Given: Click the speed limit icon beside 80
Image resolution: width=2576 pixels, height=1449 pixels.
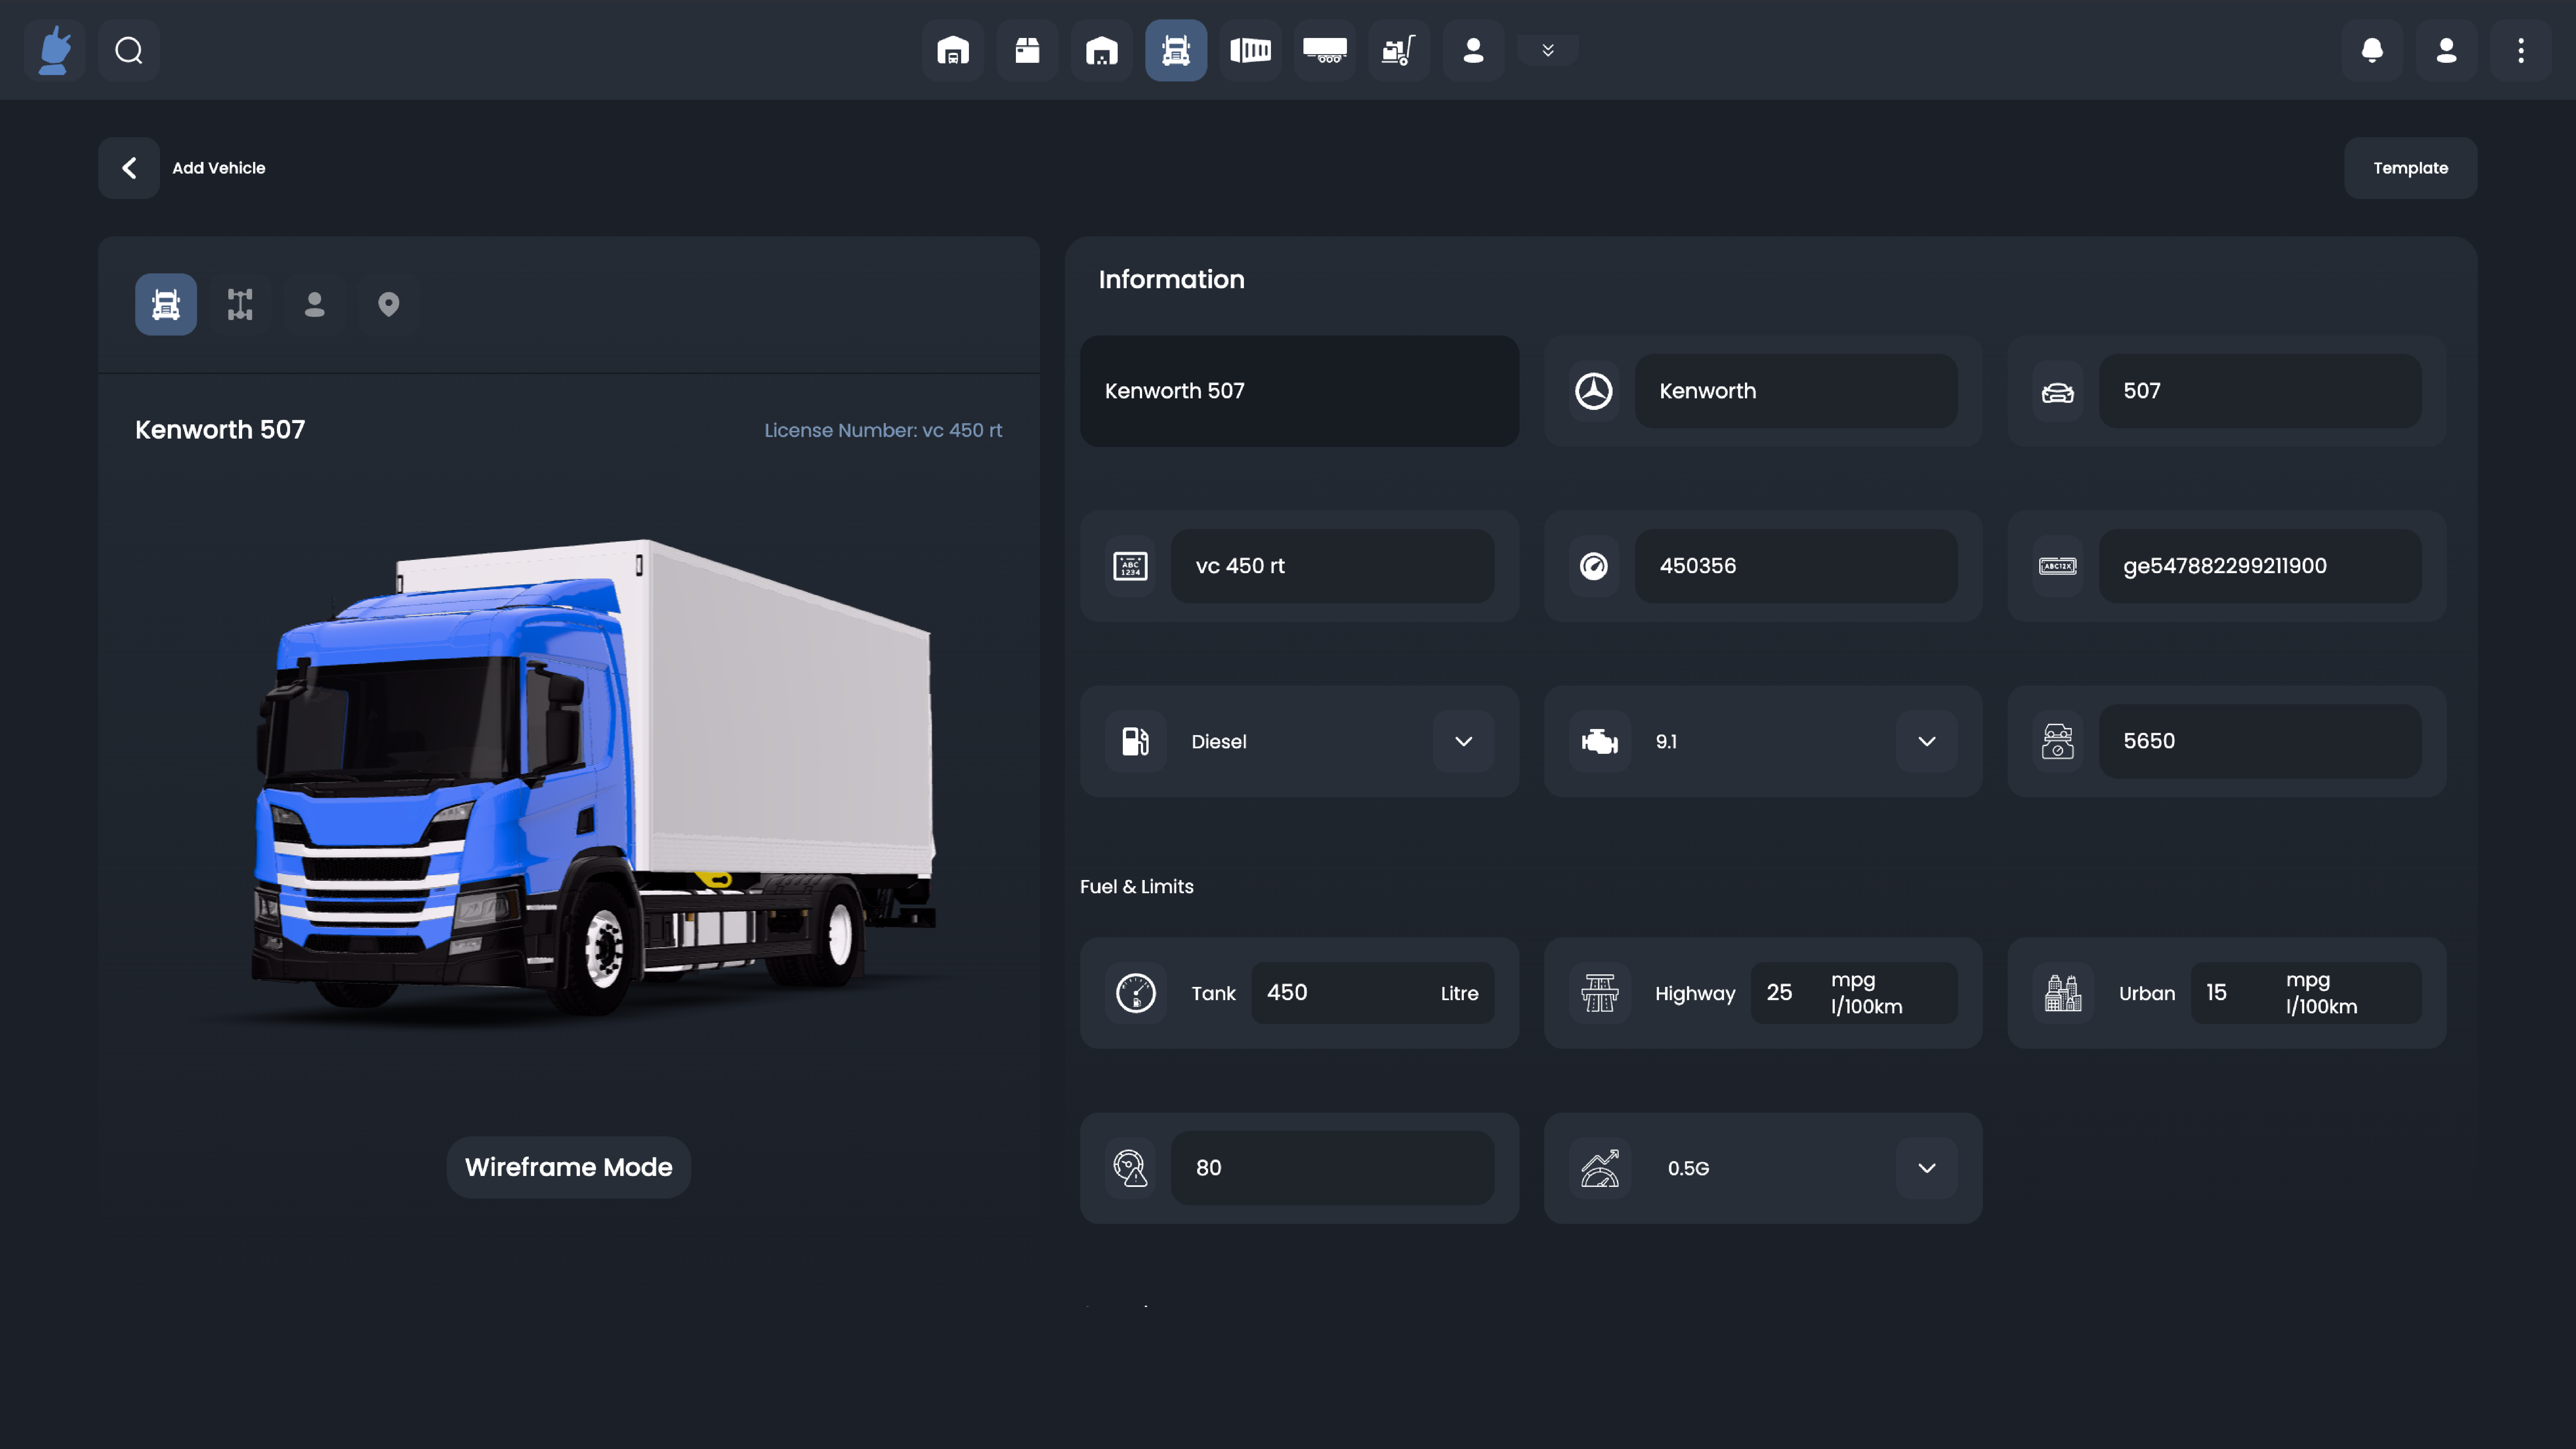Looking at the screenshot, I should click(1130, 1168).
